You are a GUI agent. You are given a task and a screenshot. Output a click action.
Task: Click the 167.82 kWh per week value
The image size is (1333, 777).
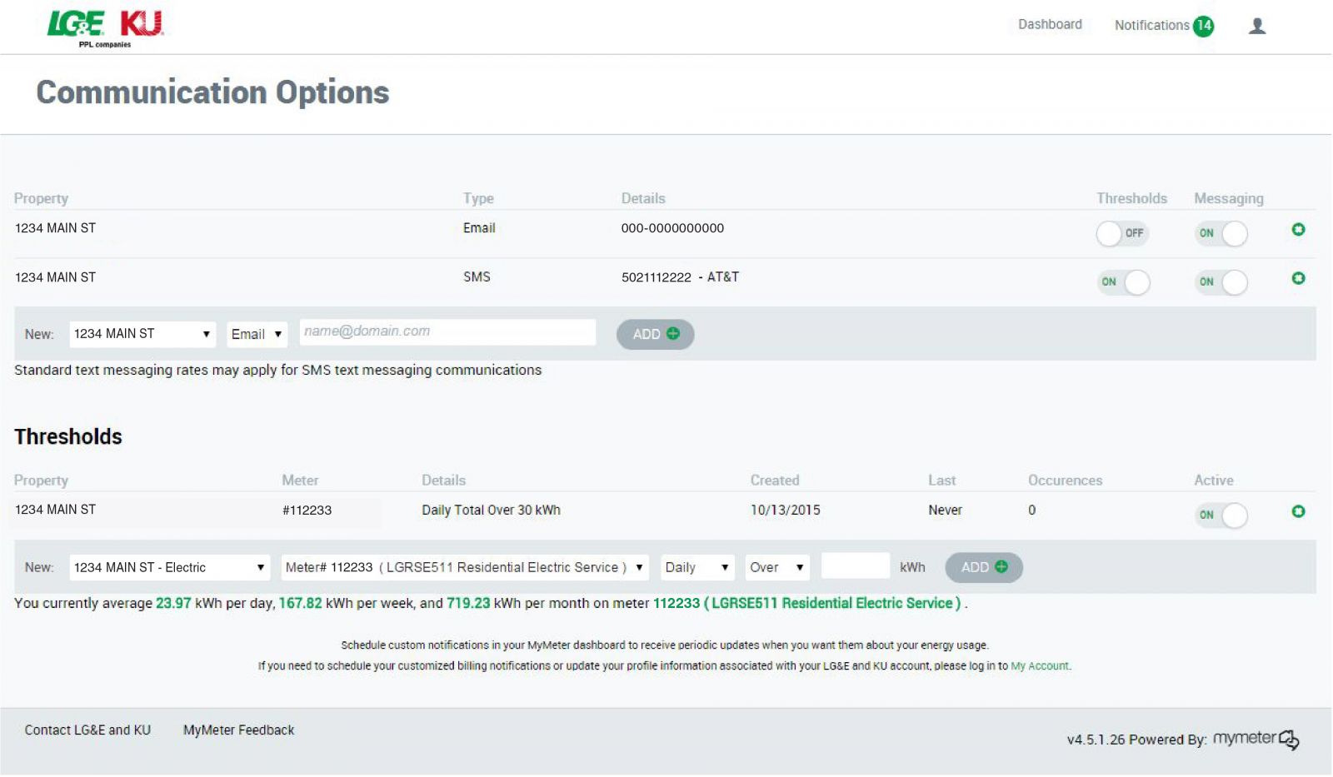click(x=300, y=603)
